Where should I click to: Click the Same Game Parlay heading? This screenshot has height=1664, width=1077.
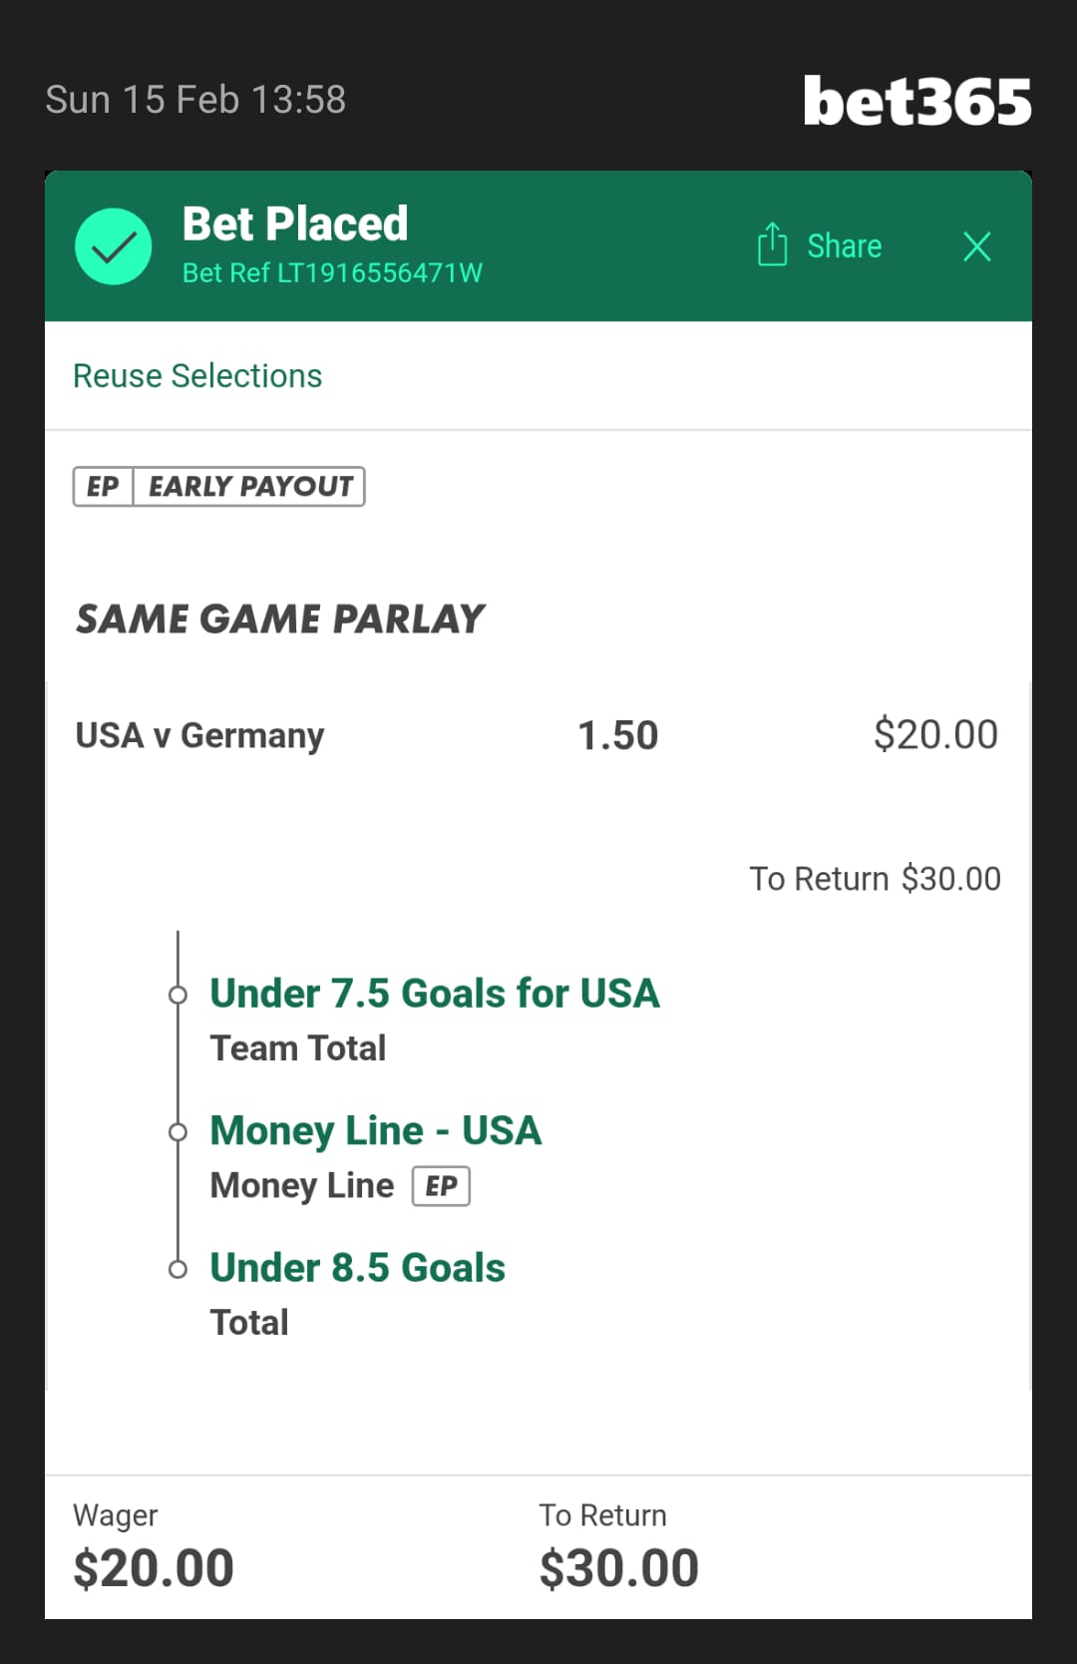coord(280,620)
